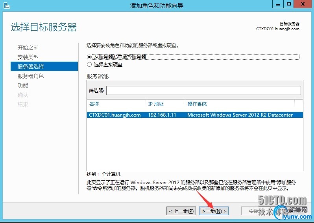Click inside the 筛选器 filter field
The width and height of the screenshot is (314, 223).
tap(203, 91)
